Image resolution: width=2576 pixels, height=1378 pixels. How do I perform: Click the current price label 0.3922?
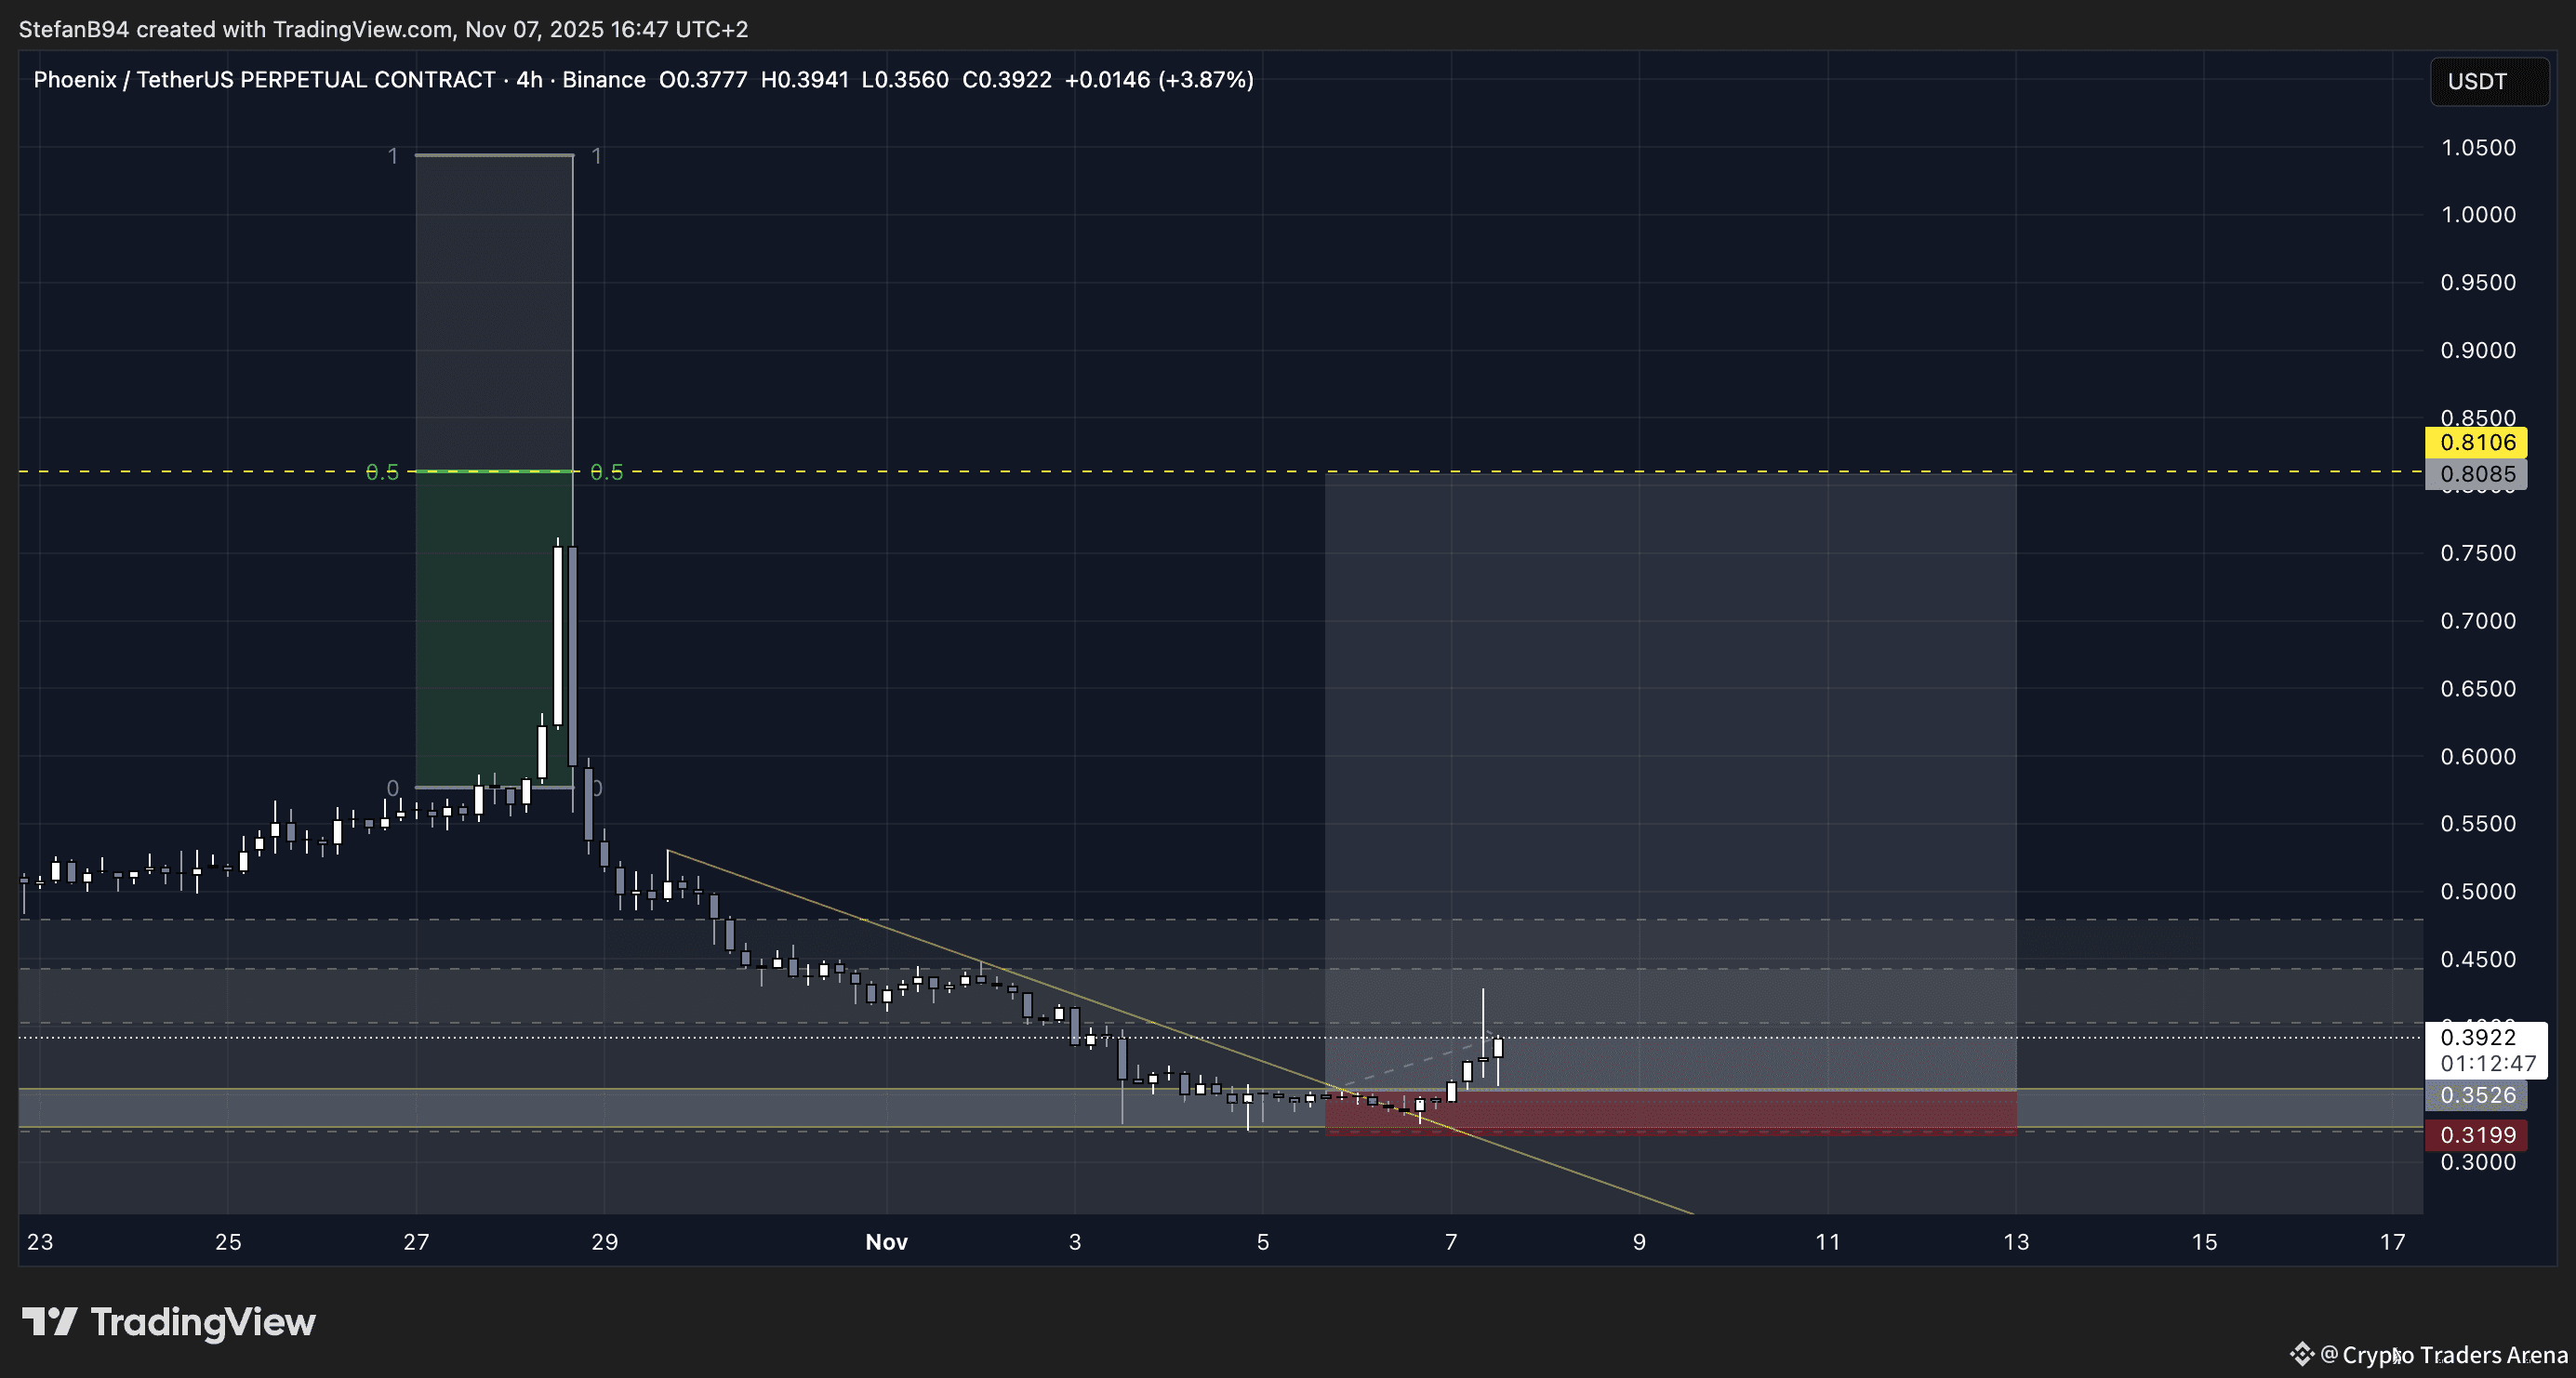[x=2478, y=1037]
